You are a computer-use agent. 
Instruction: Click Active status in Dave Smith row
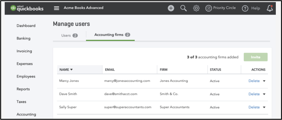click(215, 94)
